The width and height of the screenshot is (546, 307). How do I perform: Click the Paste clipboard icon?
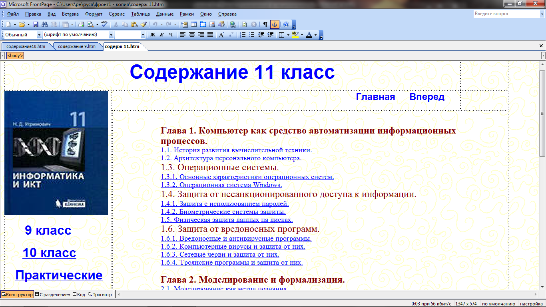(x=134, y=24)
